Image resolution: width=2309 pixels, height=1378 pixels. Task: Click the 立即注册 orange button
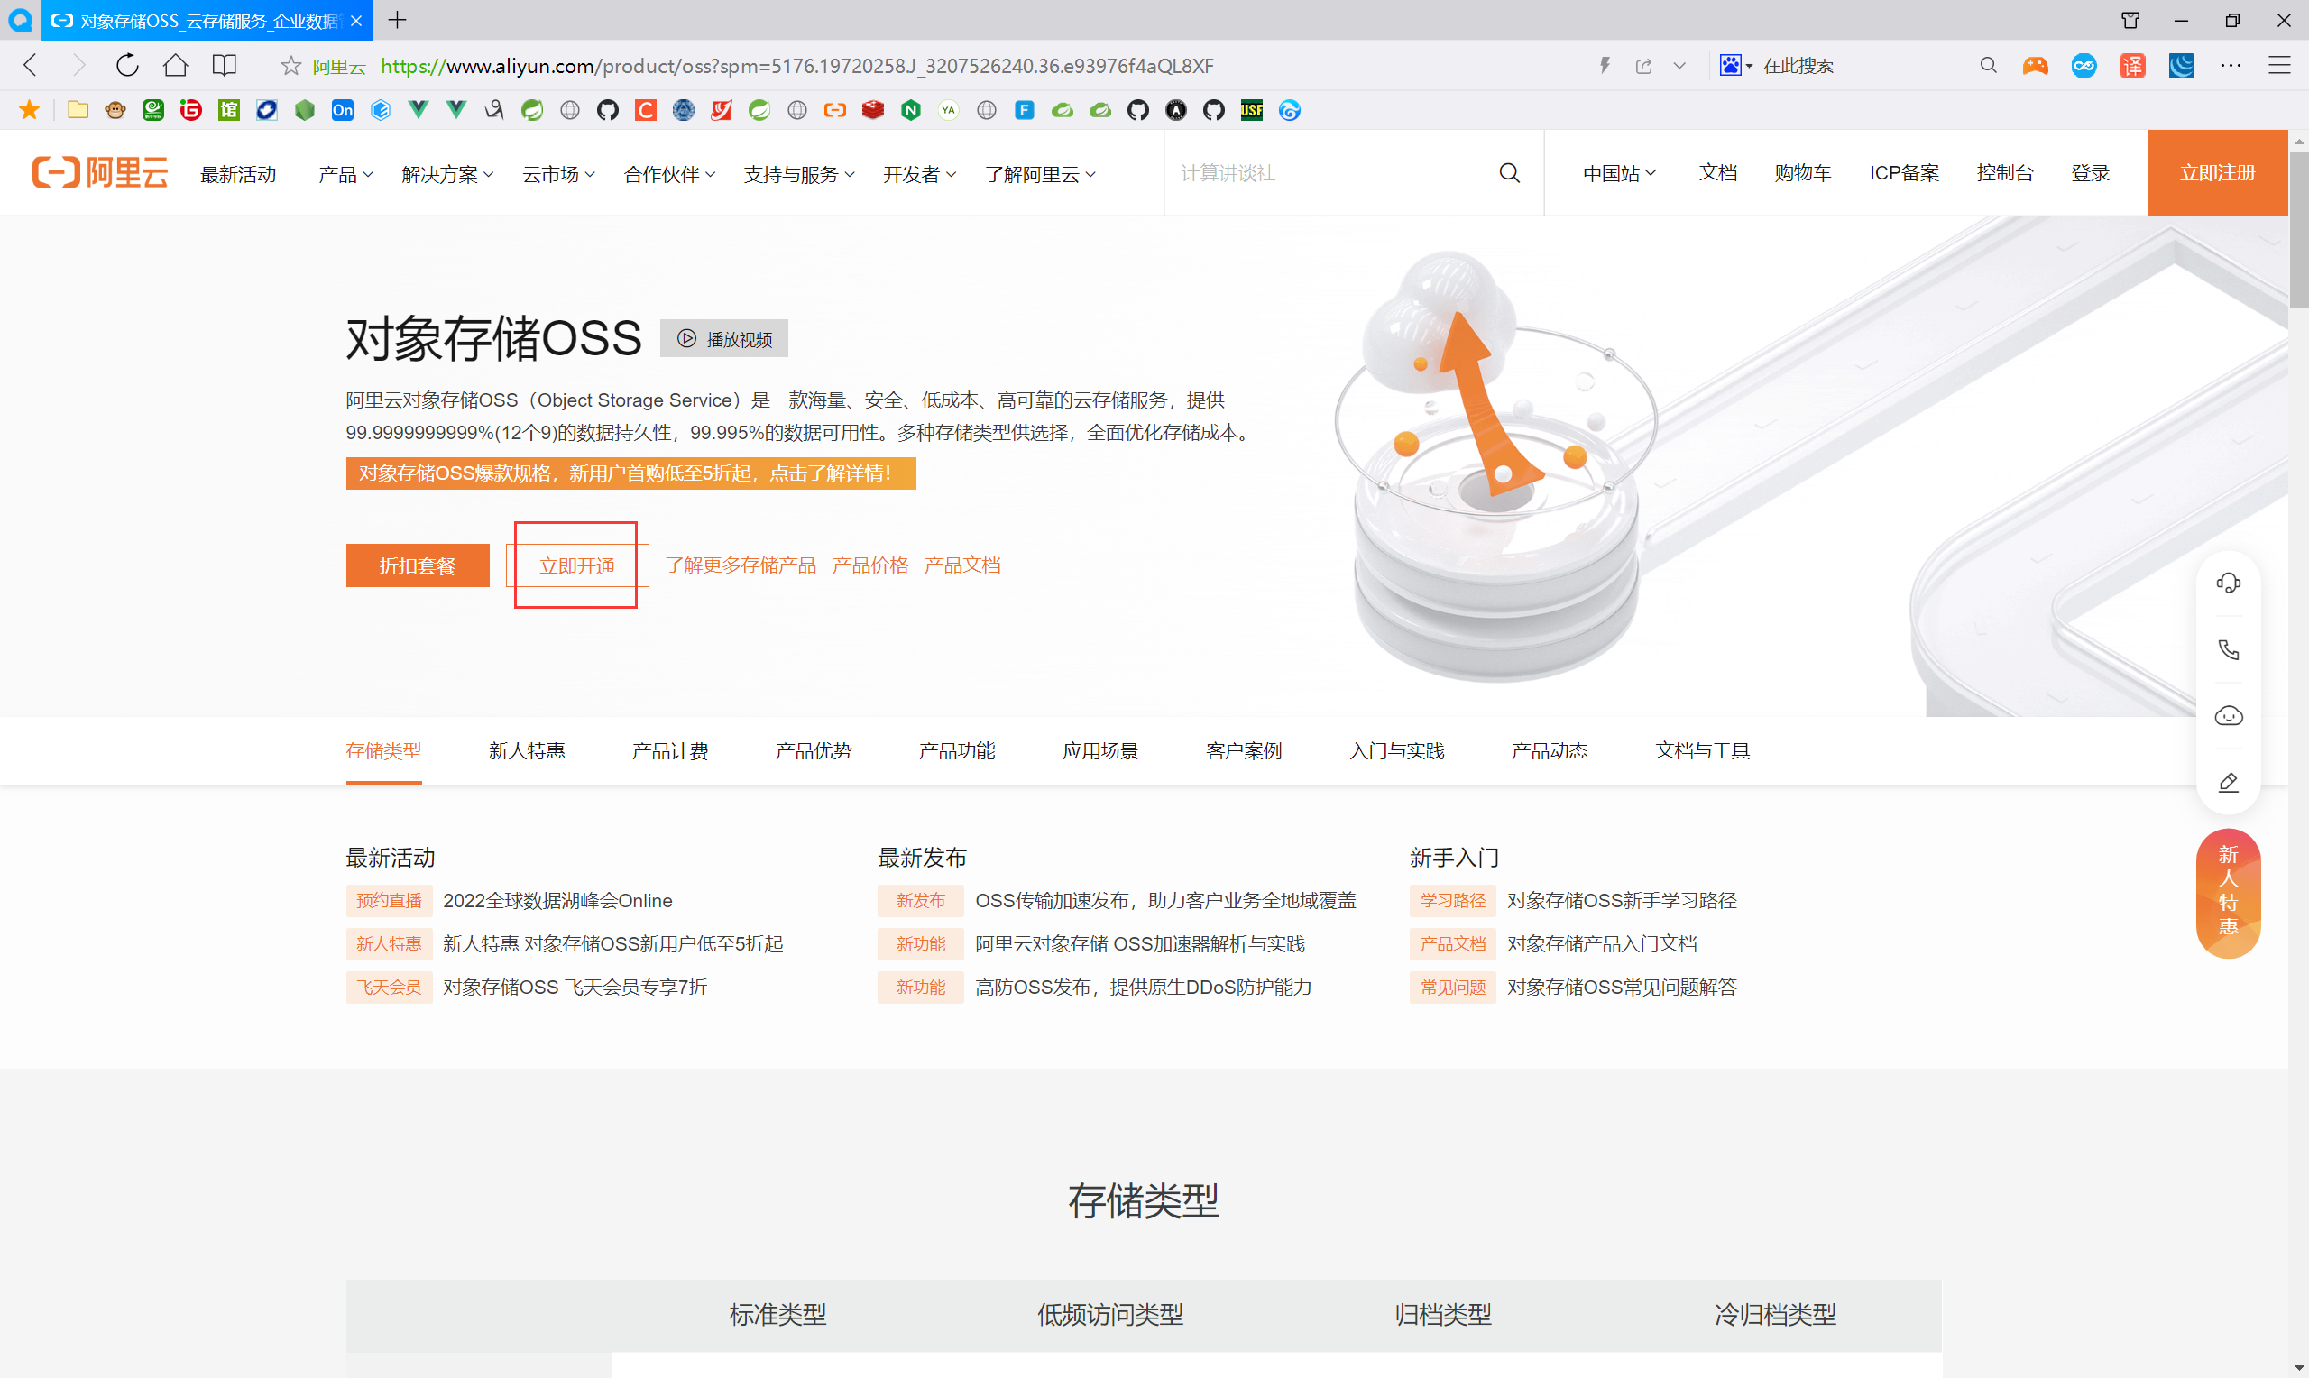pyautogui.click(x=2216, y=173)
